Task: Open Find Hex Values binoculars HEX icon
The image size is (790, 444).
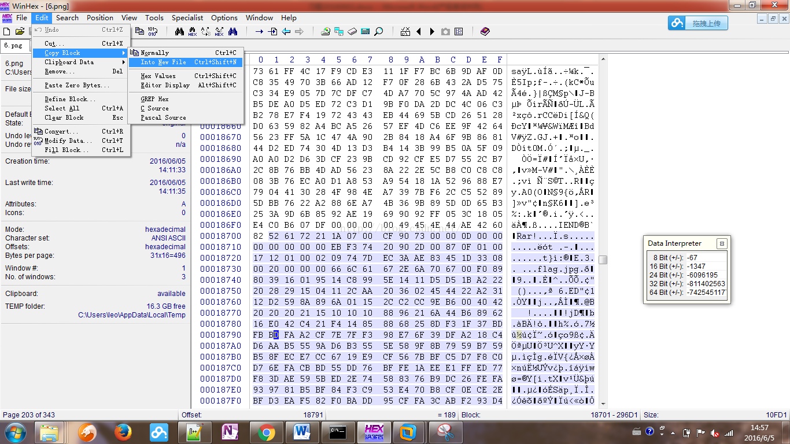Action: point(192,31)
